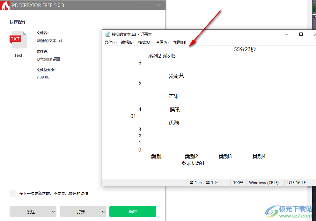
Task: Click the 文件总大小: label
Action: [46, 70]
